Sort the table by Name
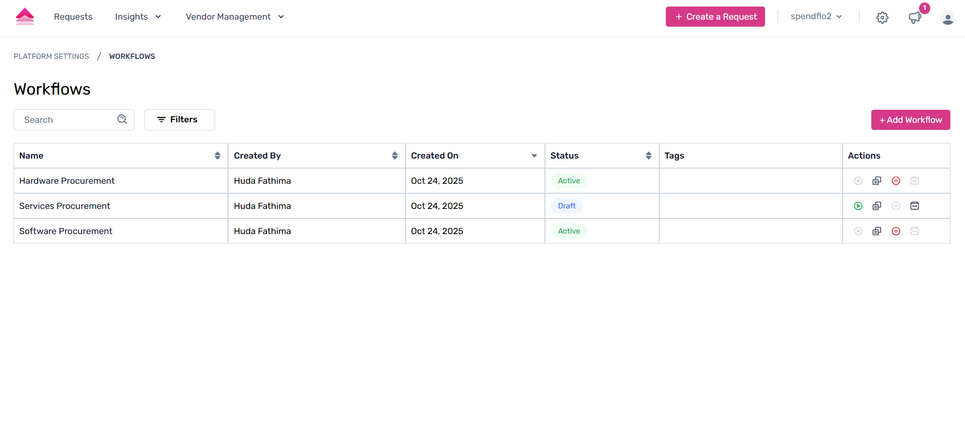 pos(218,156)
